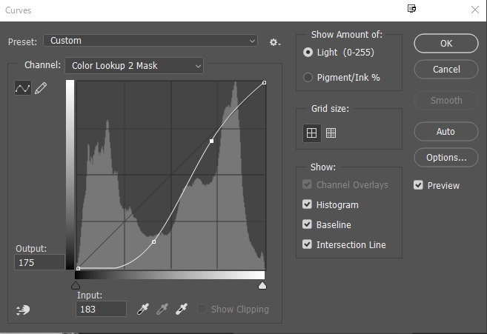The image size is (487, 334).
Task: Open the Preset dropdown showing Custom
Action: pos(150,41)
